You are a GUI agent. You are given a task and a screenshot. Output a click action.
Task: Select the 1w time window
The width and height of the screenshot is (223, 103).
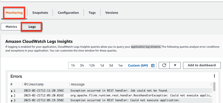tap(120, 66)
